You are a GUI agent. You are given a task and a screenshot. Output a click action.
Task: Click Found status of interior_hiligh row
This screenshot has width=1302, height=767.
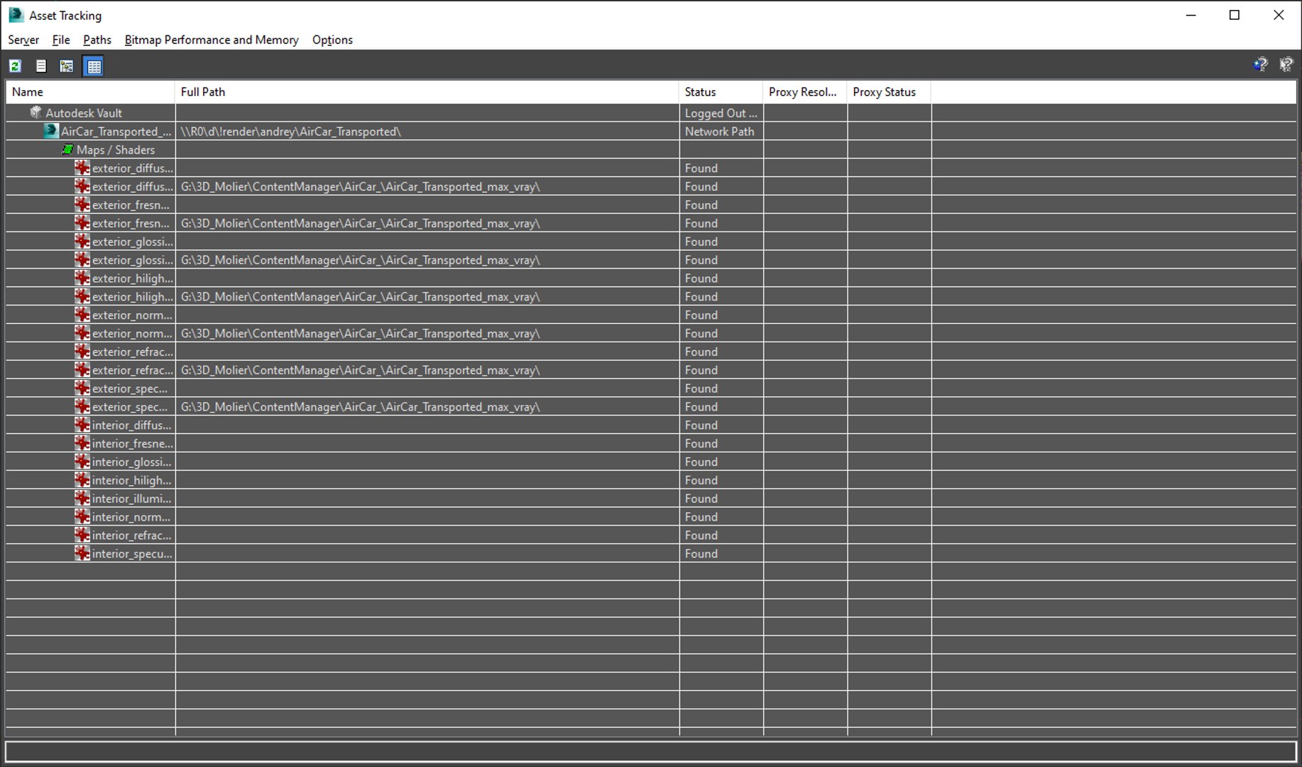click(701, 481)
